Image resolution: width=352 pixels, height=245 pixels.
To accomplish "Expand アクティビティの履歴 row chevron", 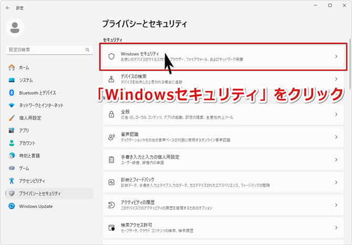I will point(336,205).
